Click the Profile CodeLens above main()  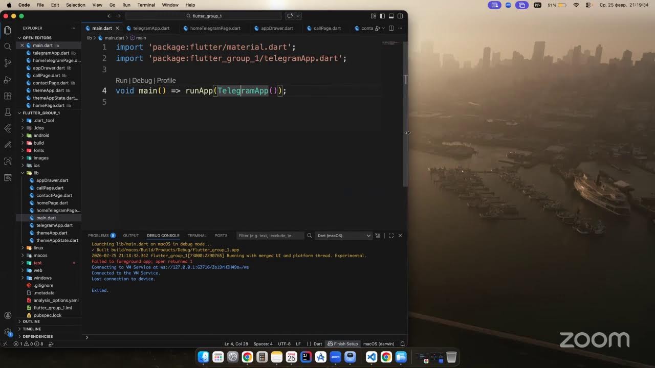click(166, 80)
